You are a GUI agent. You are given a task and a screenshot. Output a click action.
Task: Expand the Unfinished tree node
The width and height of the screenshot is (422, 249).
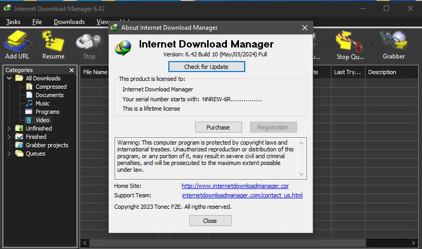click(9, 128)
